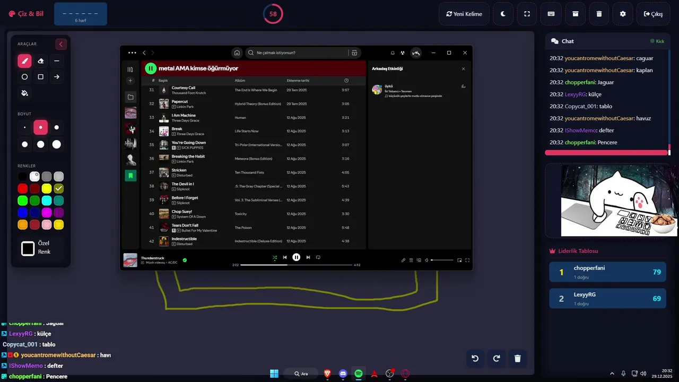
Task: Click the Kick connection status indicator
Action: click(657, 41)
